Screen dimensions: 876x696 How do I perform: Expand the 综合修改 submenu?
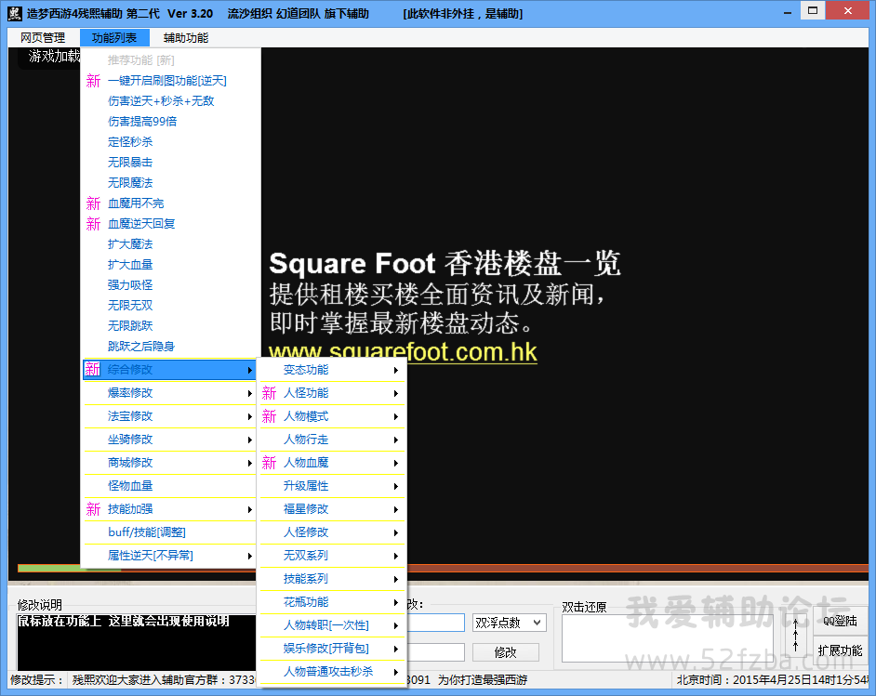pos(168,370)
